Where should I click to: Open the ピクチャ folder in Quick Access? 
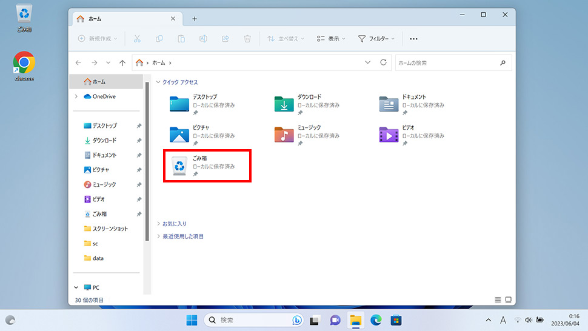pyautogui.click(x=202, y=135)
